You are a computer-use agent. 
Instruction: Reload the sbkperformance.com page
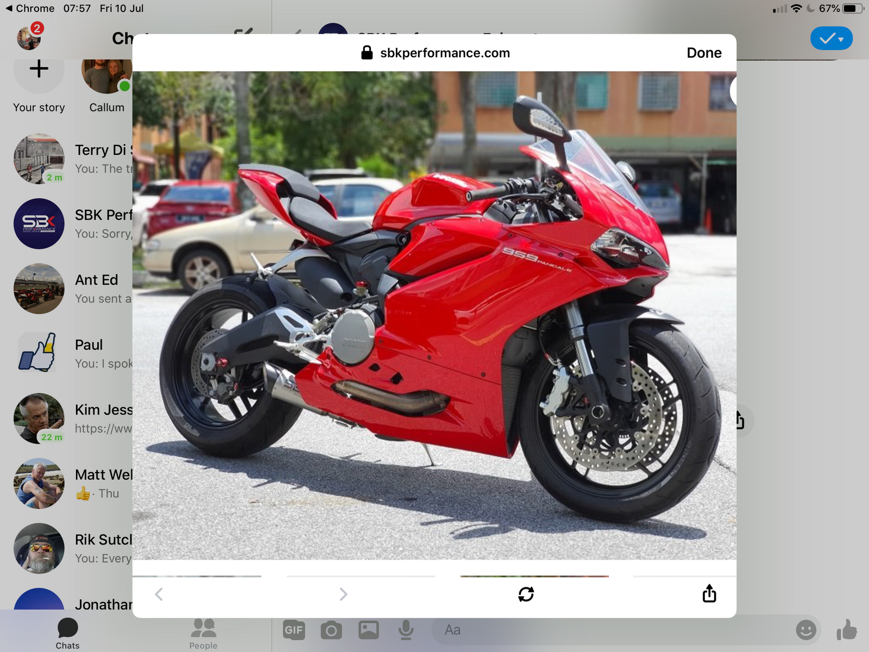tap(526, 594)
